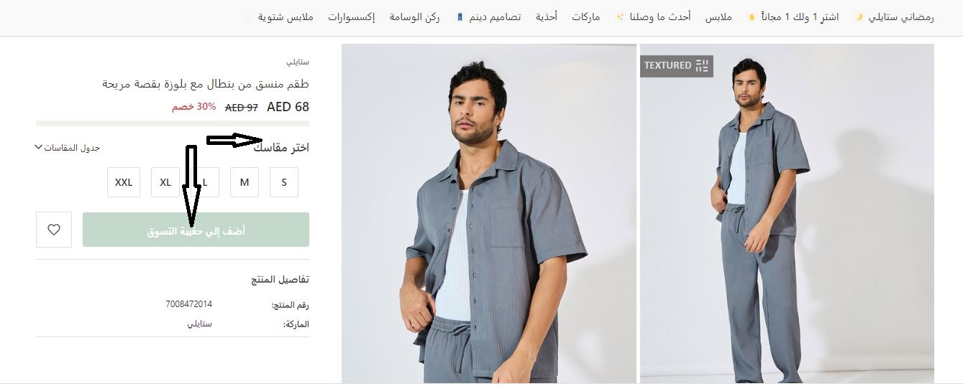
Task: Click أضف إلي حقيبة التسوق button
Action: tap(196, 230)
